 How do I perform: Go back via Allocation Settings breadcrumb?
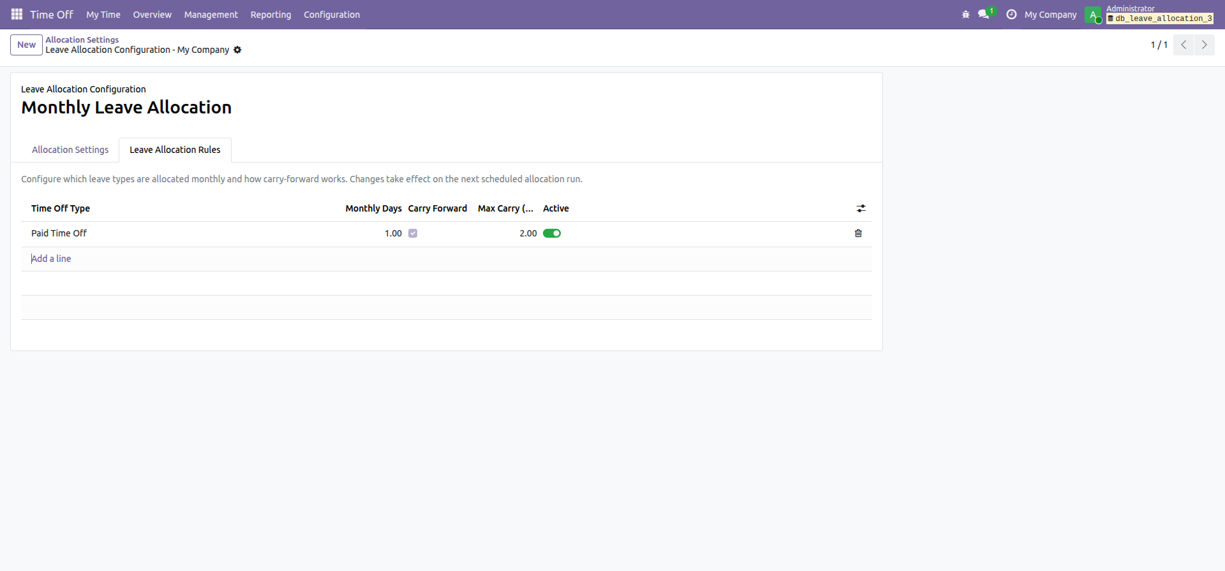click(x=82, y=40)
